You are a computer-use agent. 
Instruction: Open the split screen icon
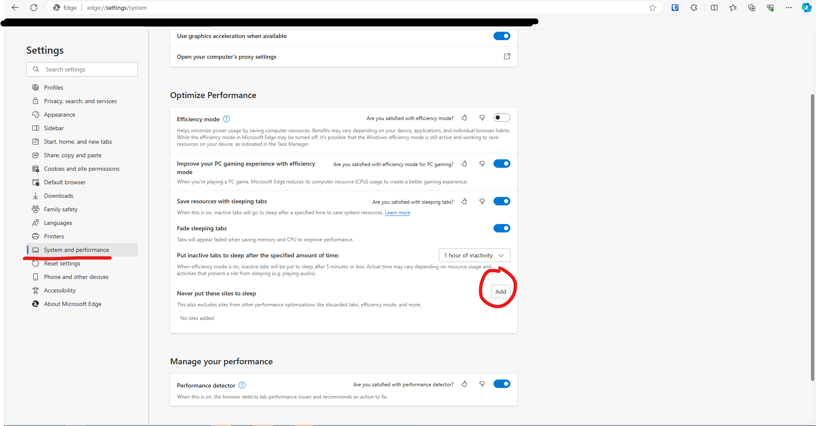click(x=714, y=8)
